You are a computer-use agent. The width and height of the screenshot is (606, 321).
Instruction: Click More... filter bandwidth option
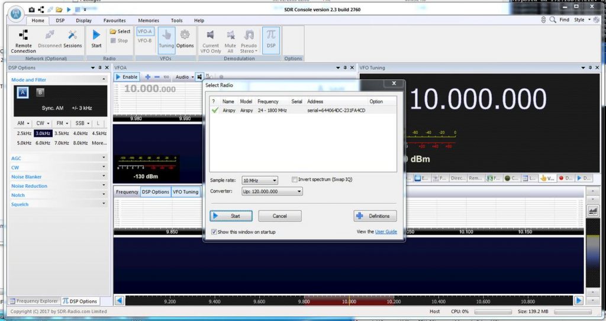99,143
